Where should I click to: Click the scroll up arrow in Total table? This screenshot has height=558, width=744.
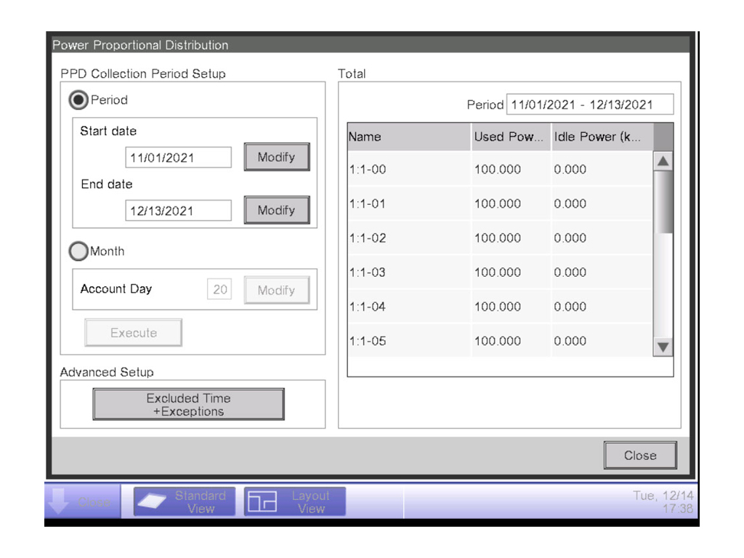click(663, 161)
